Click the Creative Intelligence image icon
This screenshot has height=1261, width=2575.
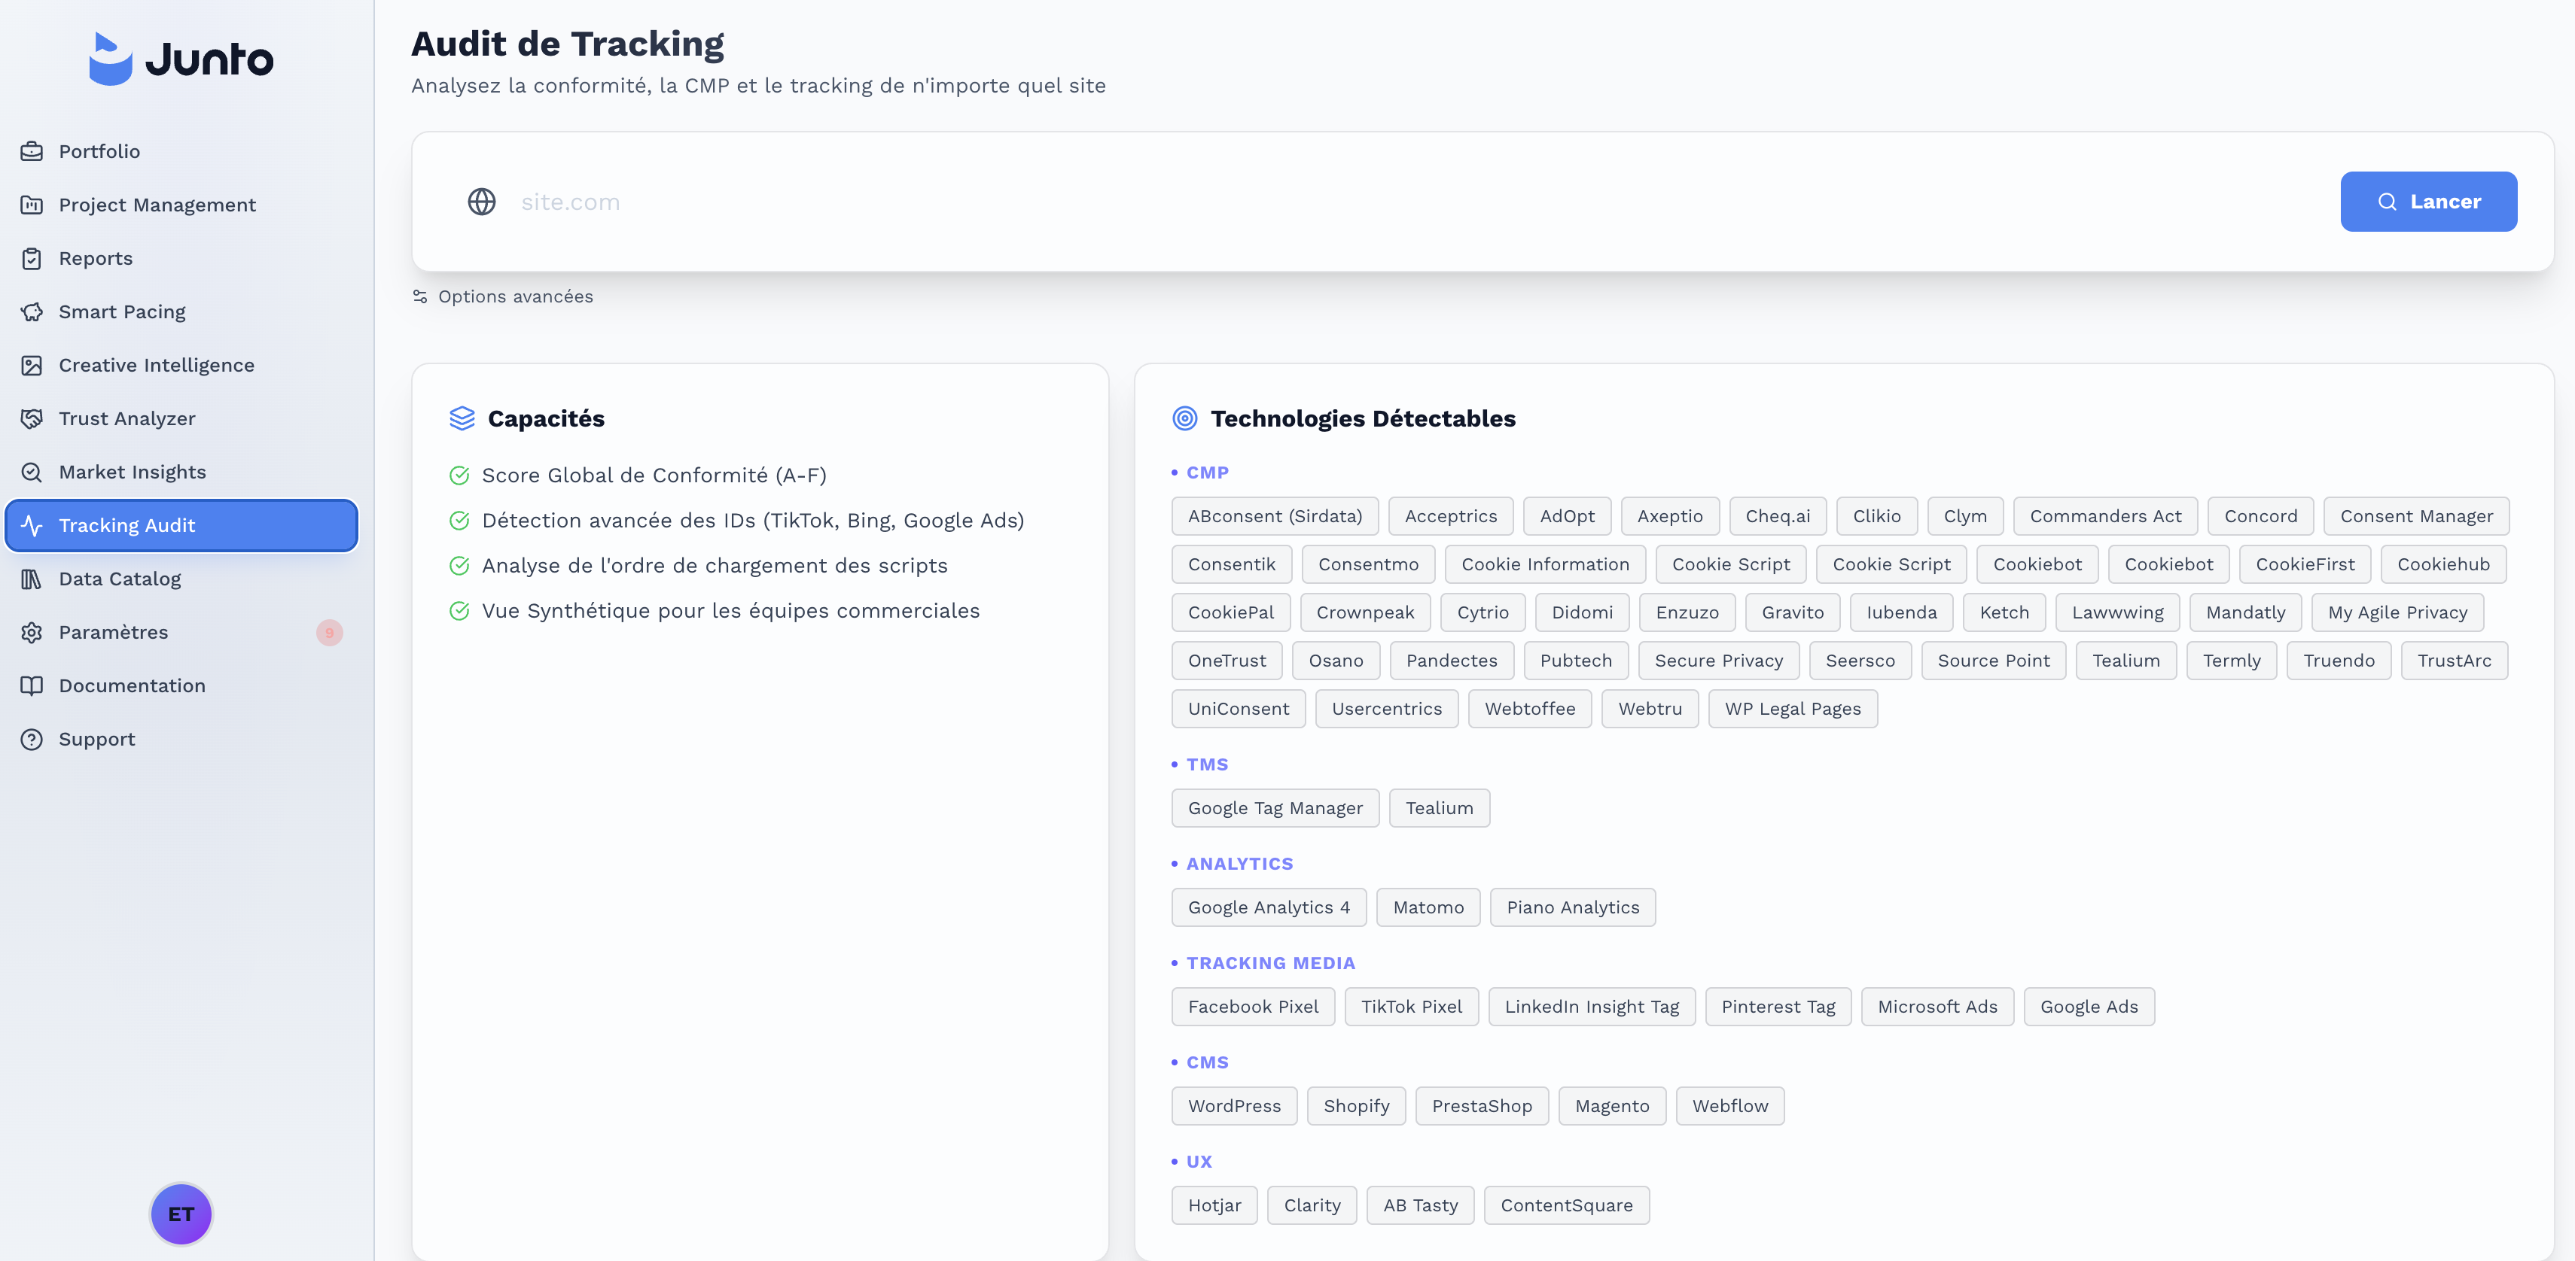[x=32, y=365]
